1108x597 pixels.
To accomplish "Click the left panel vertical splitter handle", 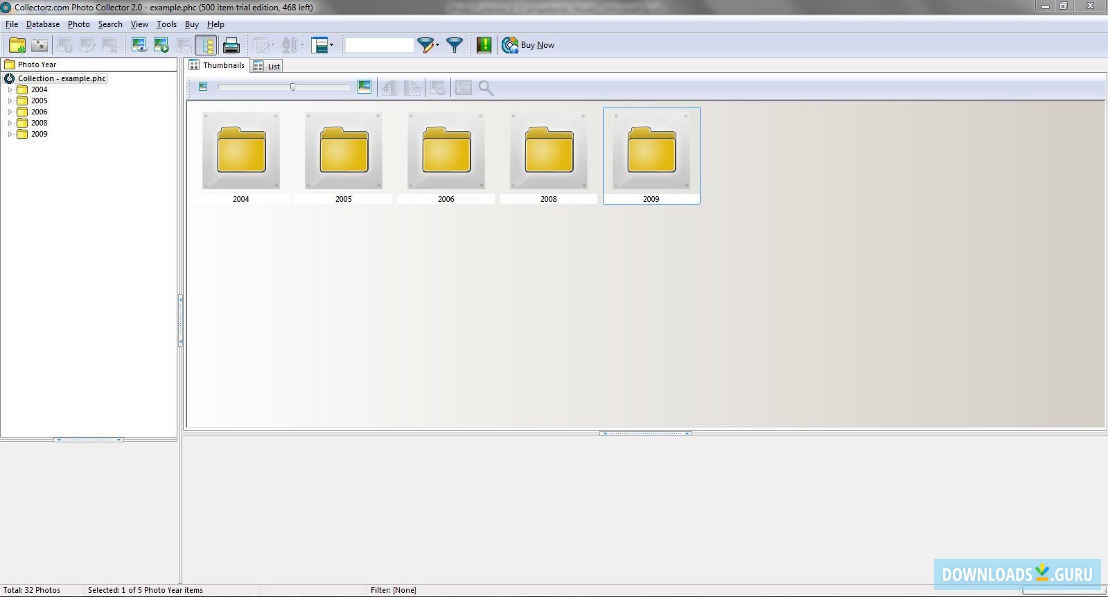I will (180, 320).
